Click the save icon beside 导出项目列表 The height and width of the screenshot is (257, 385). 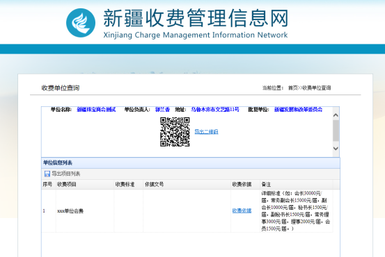click(47, 174)
